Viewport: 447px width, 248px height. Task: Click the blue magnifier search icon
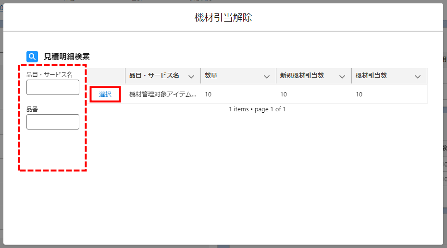[32, 57]
